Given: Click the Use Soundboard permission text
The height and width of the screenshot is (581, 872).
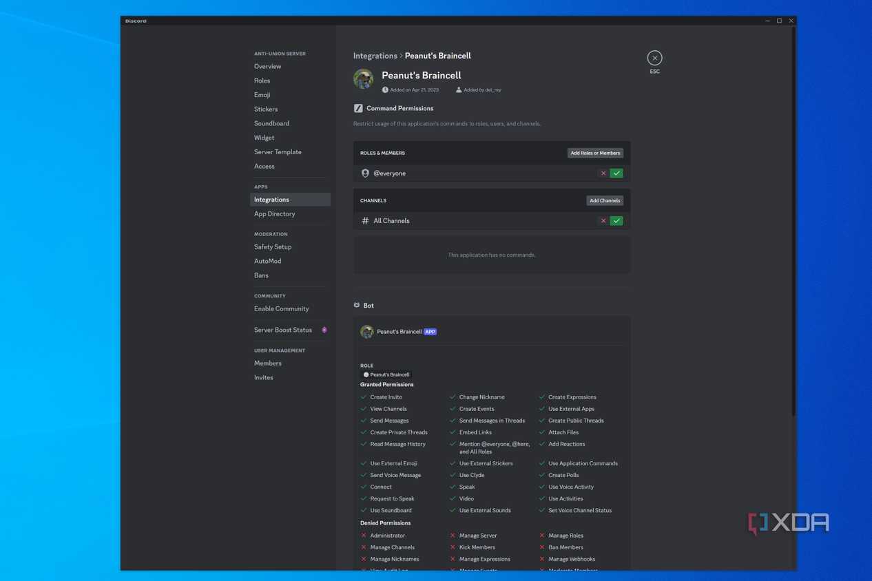Looking at the screenshot, I should coord(391,511).
